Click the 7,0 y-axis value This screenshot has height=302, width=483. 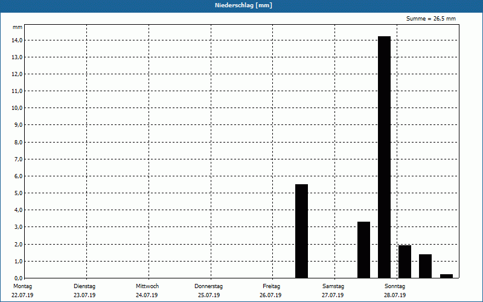(x=18, y=159)
